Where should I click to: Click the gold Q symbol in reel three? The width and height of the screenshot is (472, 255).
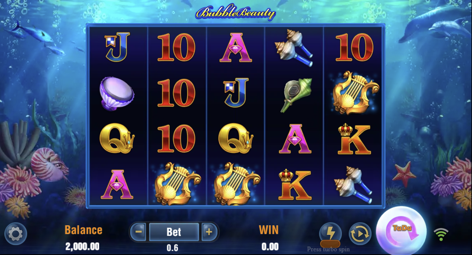[x=236, y=139]
